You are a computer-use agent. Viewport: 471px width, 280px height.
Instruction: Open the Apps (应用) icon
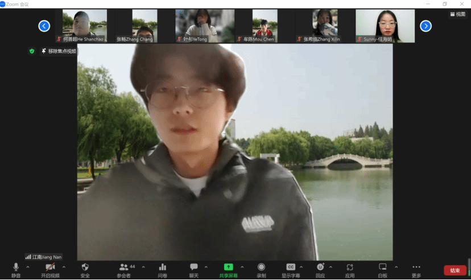[350, 270]
